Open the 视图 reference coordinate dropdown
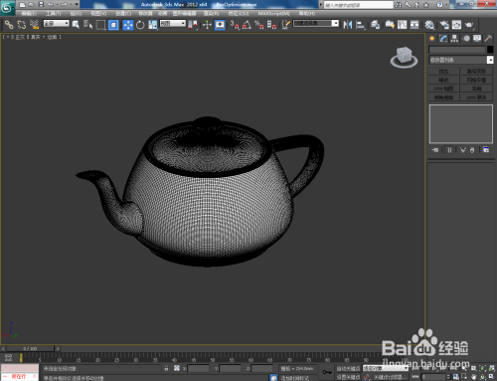This screenshot has width=497, height=381. (173, 23)
